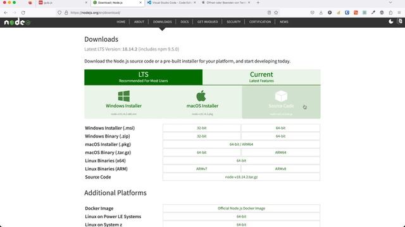Download macOS Installer 64-bit / ARM64
The width and height of the screenshot is (405, 227).
point(241,144)
